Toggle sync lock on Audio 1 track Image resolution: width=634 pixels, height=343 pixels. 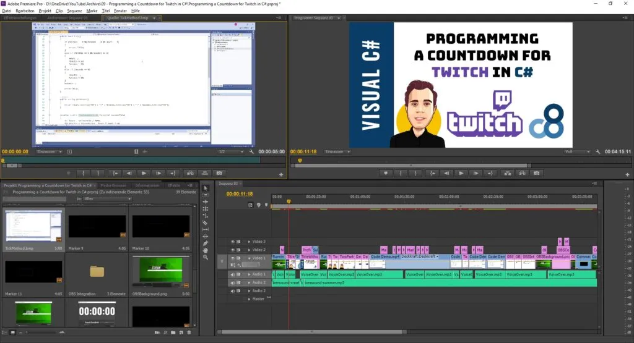(x=238, y=274)
